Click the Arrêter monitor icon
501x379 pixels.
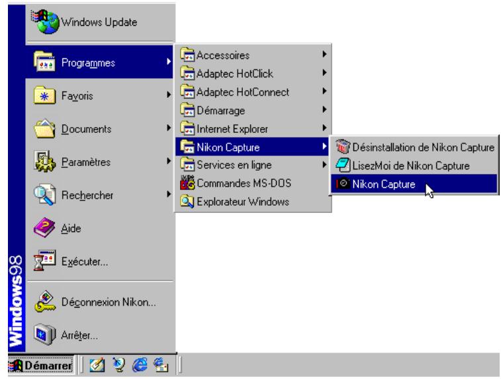click(44, 334)
